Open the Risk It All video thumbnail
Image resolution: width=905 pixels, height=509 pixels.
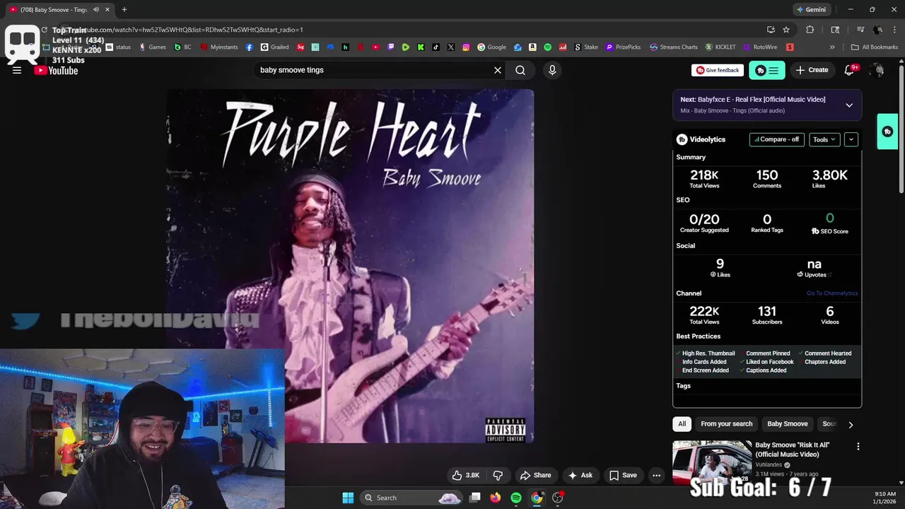pos(712,463)
